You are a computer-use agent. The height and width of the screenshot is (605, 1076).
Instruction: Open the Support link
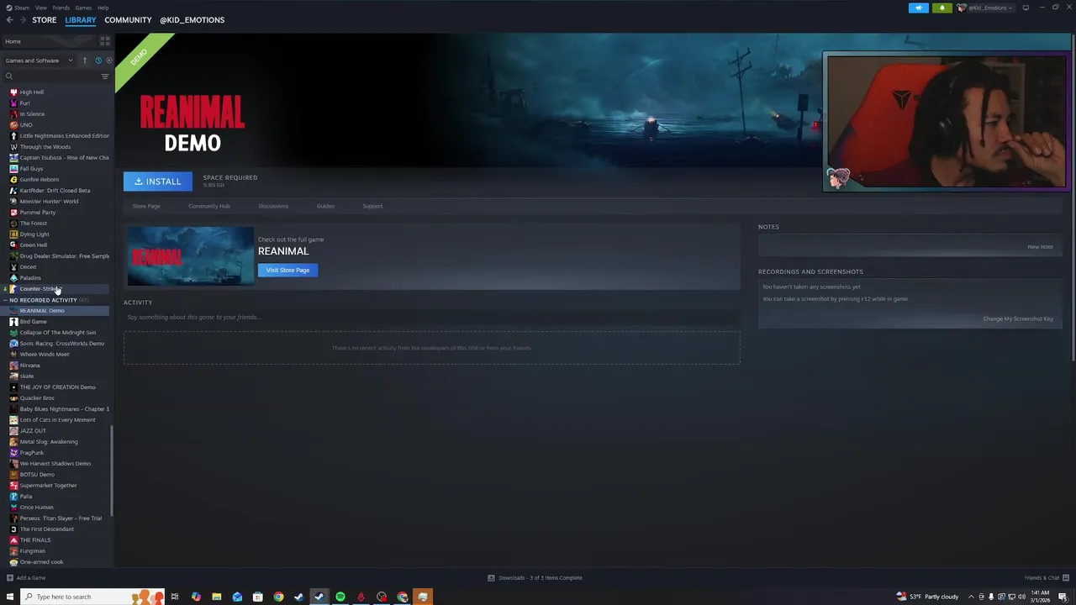coord(372,206)
